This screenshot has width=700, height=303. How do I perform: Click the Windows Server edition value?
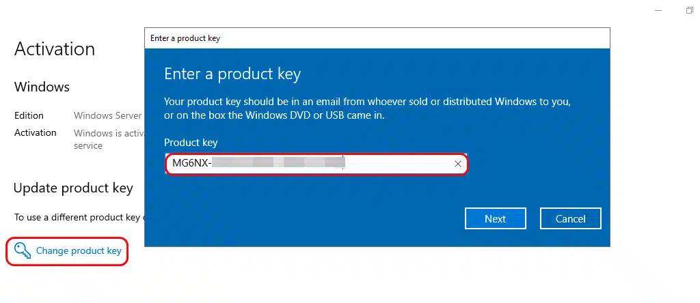tap(108, 115)
